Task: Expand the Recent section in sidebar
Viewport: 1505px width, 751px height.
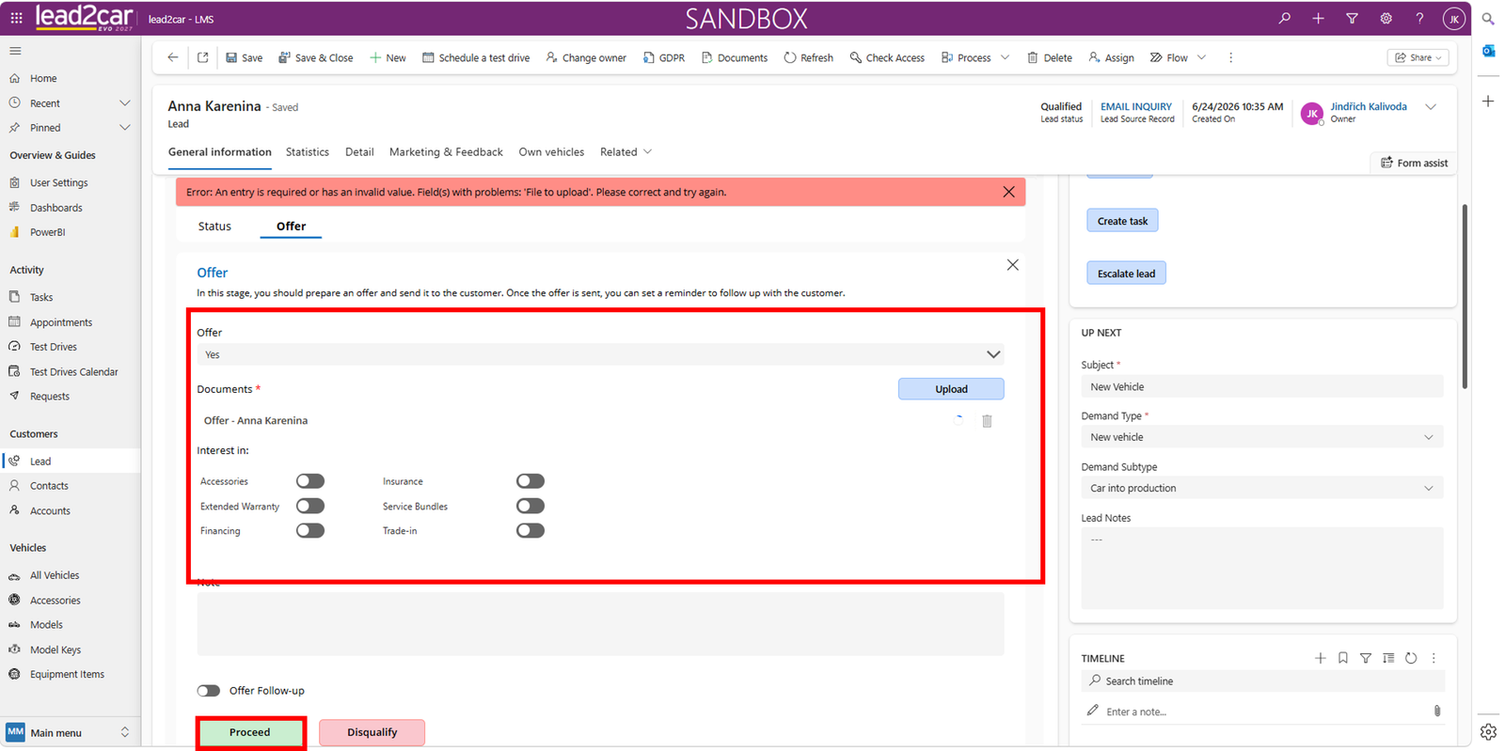Action: (124, 103)
